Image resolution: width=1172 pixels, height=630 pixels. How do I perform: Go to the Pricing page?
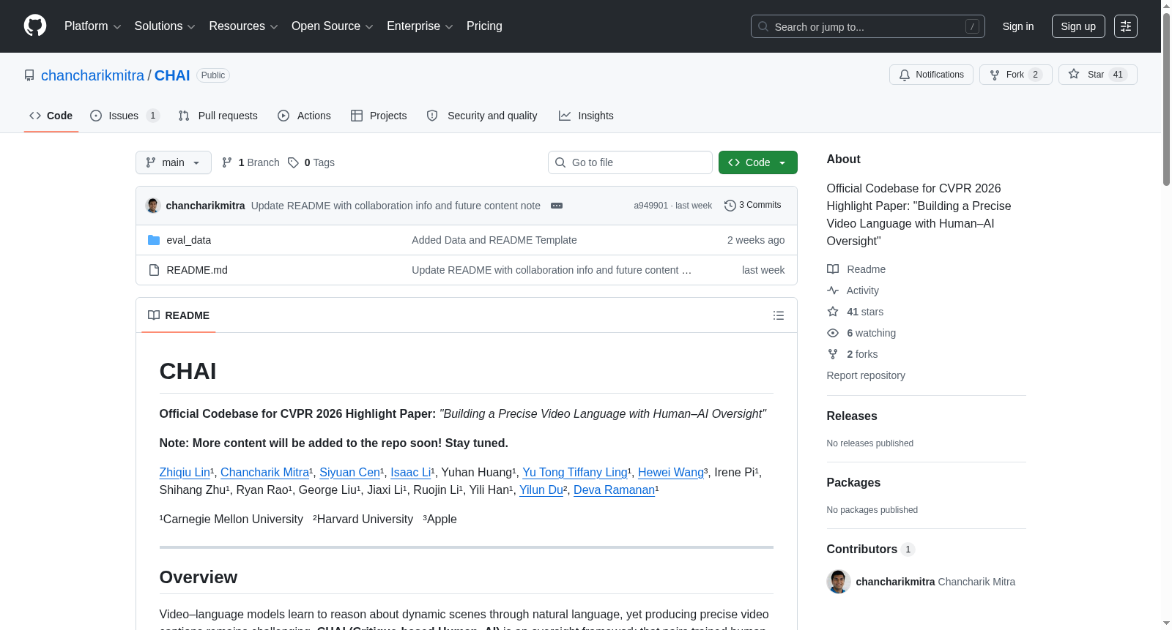484,26
